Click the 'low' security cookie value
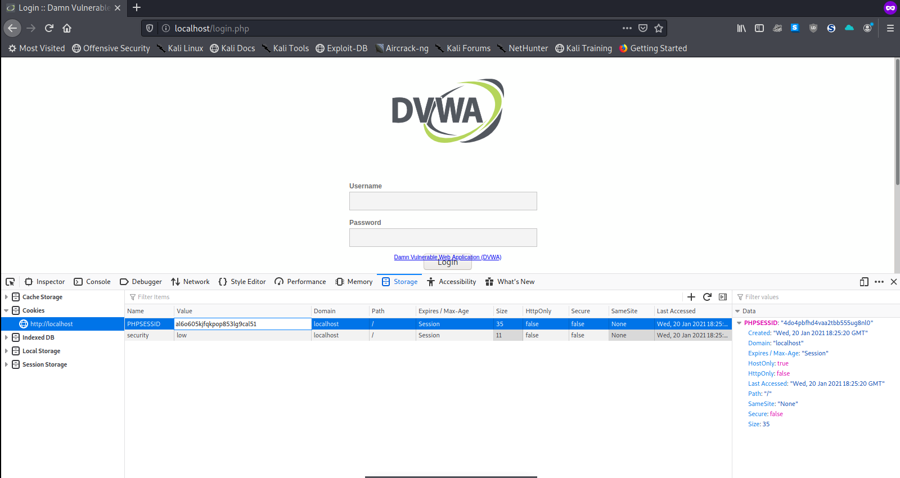This screenshot has height=478, width=900. pyautogui.click(x=182, y=335)
